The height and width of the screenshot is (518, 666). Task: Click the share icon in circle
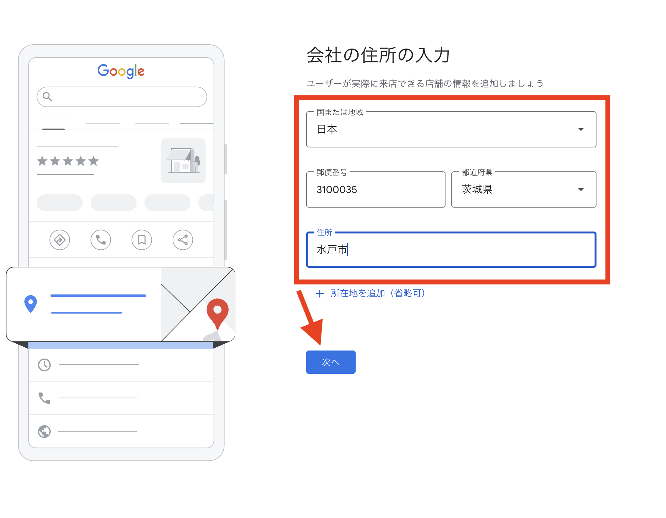[183, 240]
